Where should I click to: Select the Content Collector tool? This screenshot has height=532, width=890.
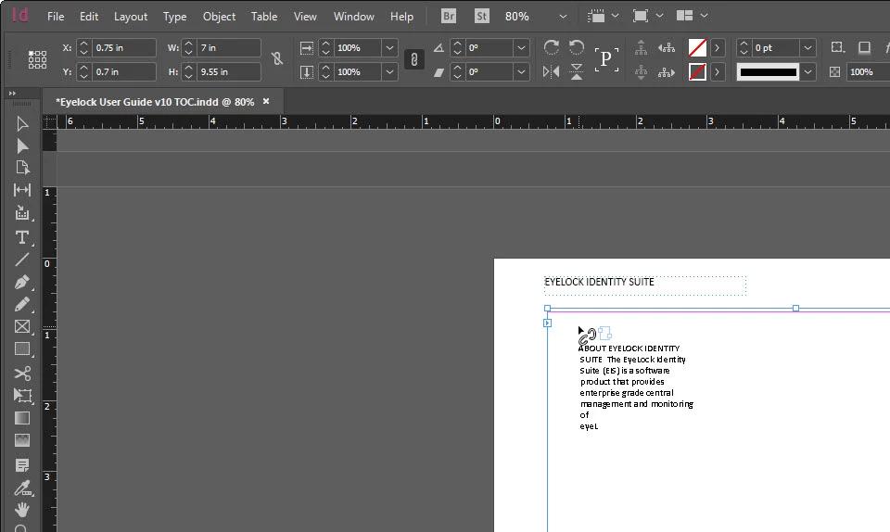point(22,213)
